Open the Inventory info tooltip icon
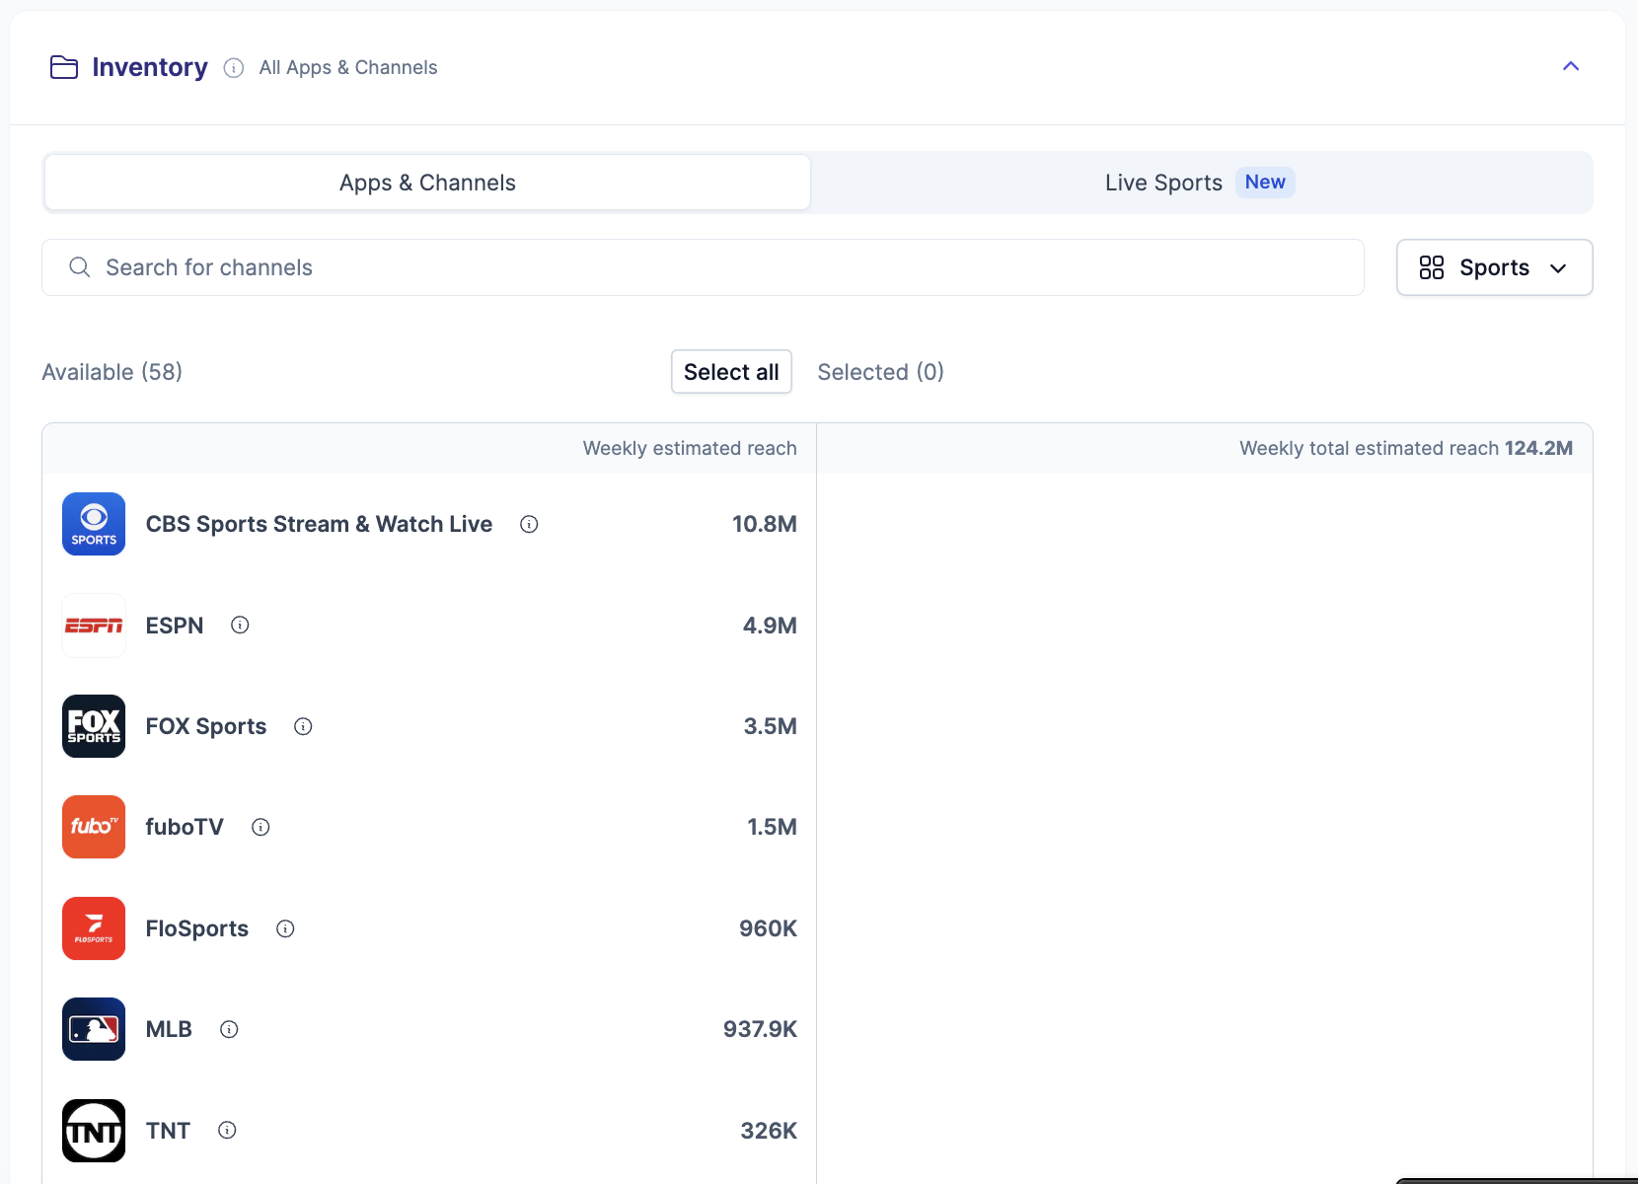1638x1184 pixels. (234, 68)
